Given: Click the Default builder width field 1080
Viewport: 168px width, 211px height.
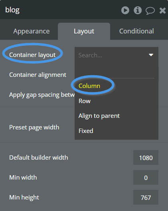Looking at the screenshot, I should coord(146,158).
